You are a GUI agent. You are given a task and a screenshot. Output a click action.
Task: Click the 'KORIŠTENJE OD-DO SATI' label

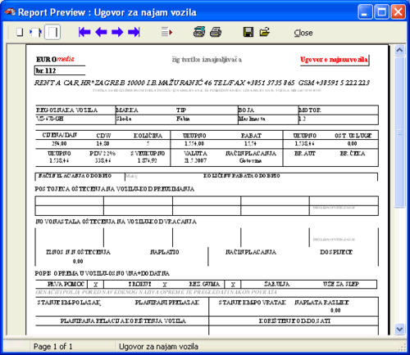coord(294,321)
